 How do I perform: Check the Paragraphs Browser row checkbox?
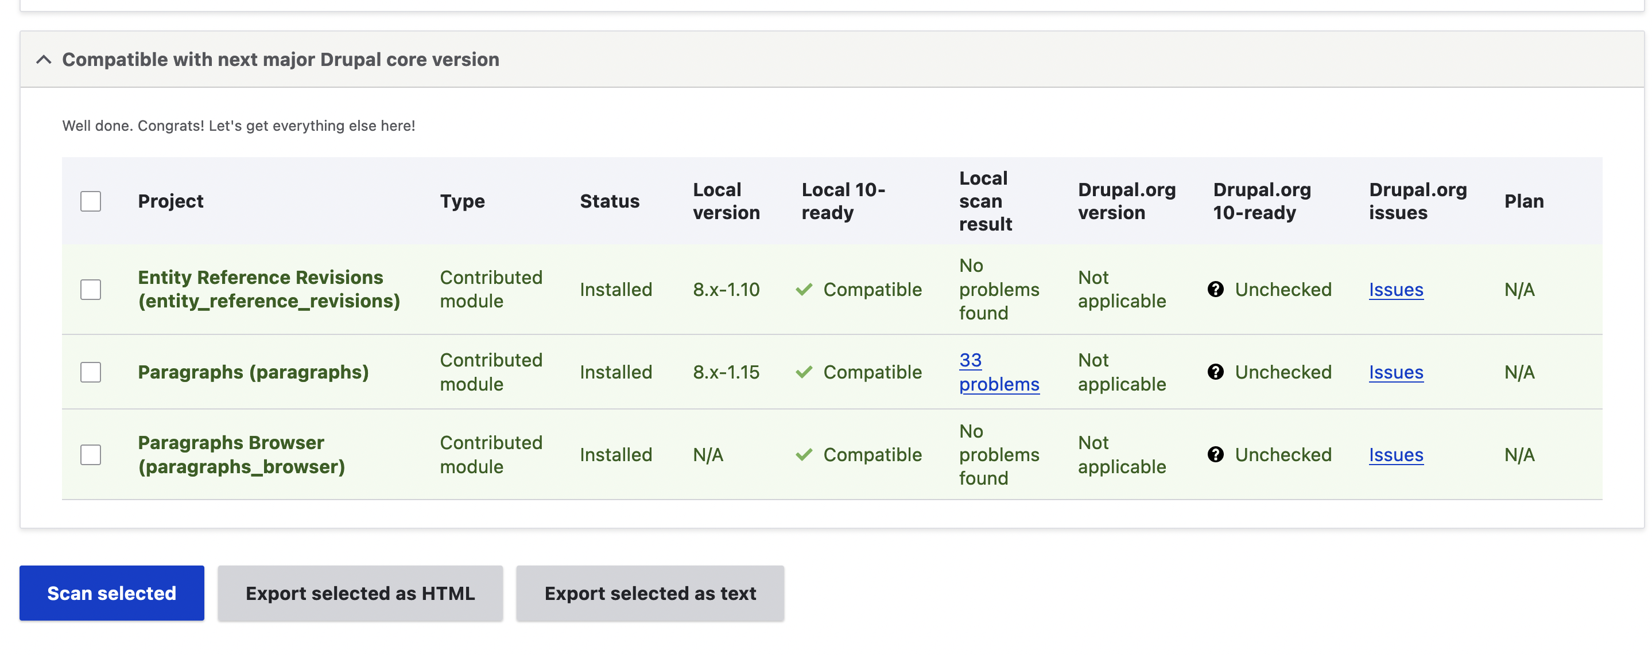(91, 454)
